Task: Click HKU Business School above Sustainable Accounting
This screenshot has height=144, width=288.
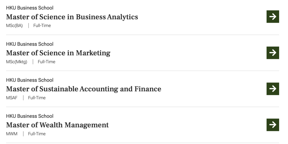Action: [30, 80]
